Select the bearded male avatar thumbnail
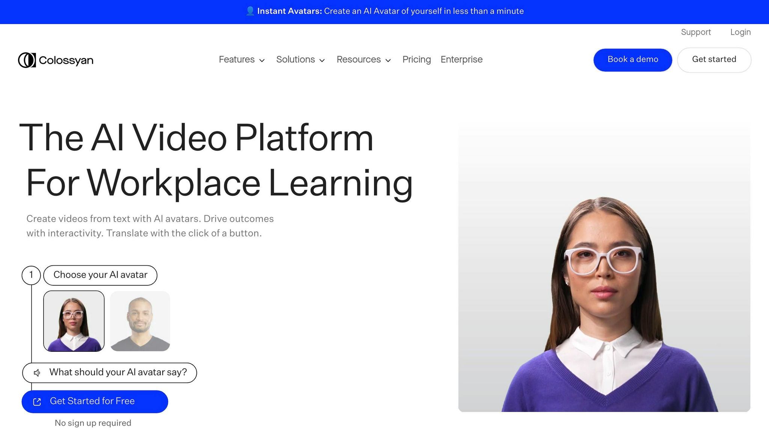The height and width of the screenshot is (433, 769). [140, 321]
